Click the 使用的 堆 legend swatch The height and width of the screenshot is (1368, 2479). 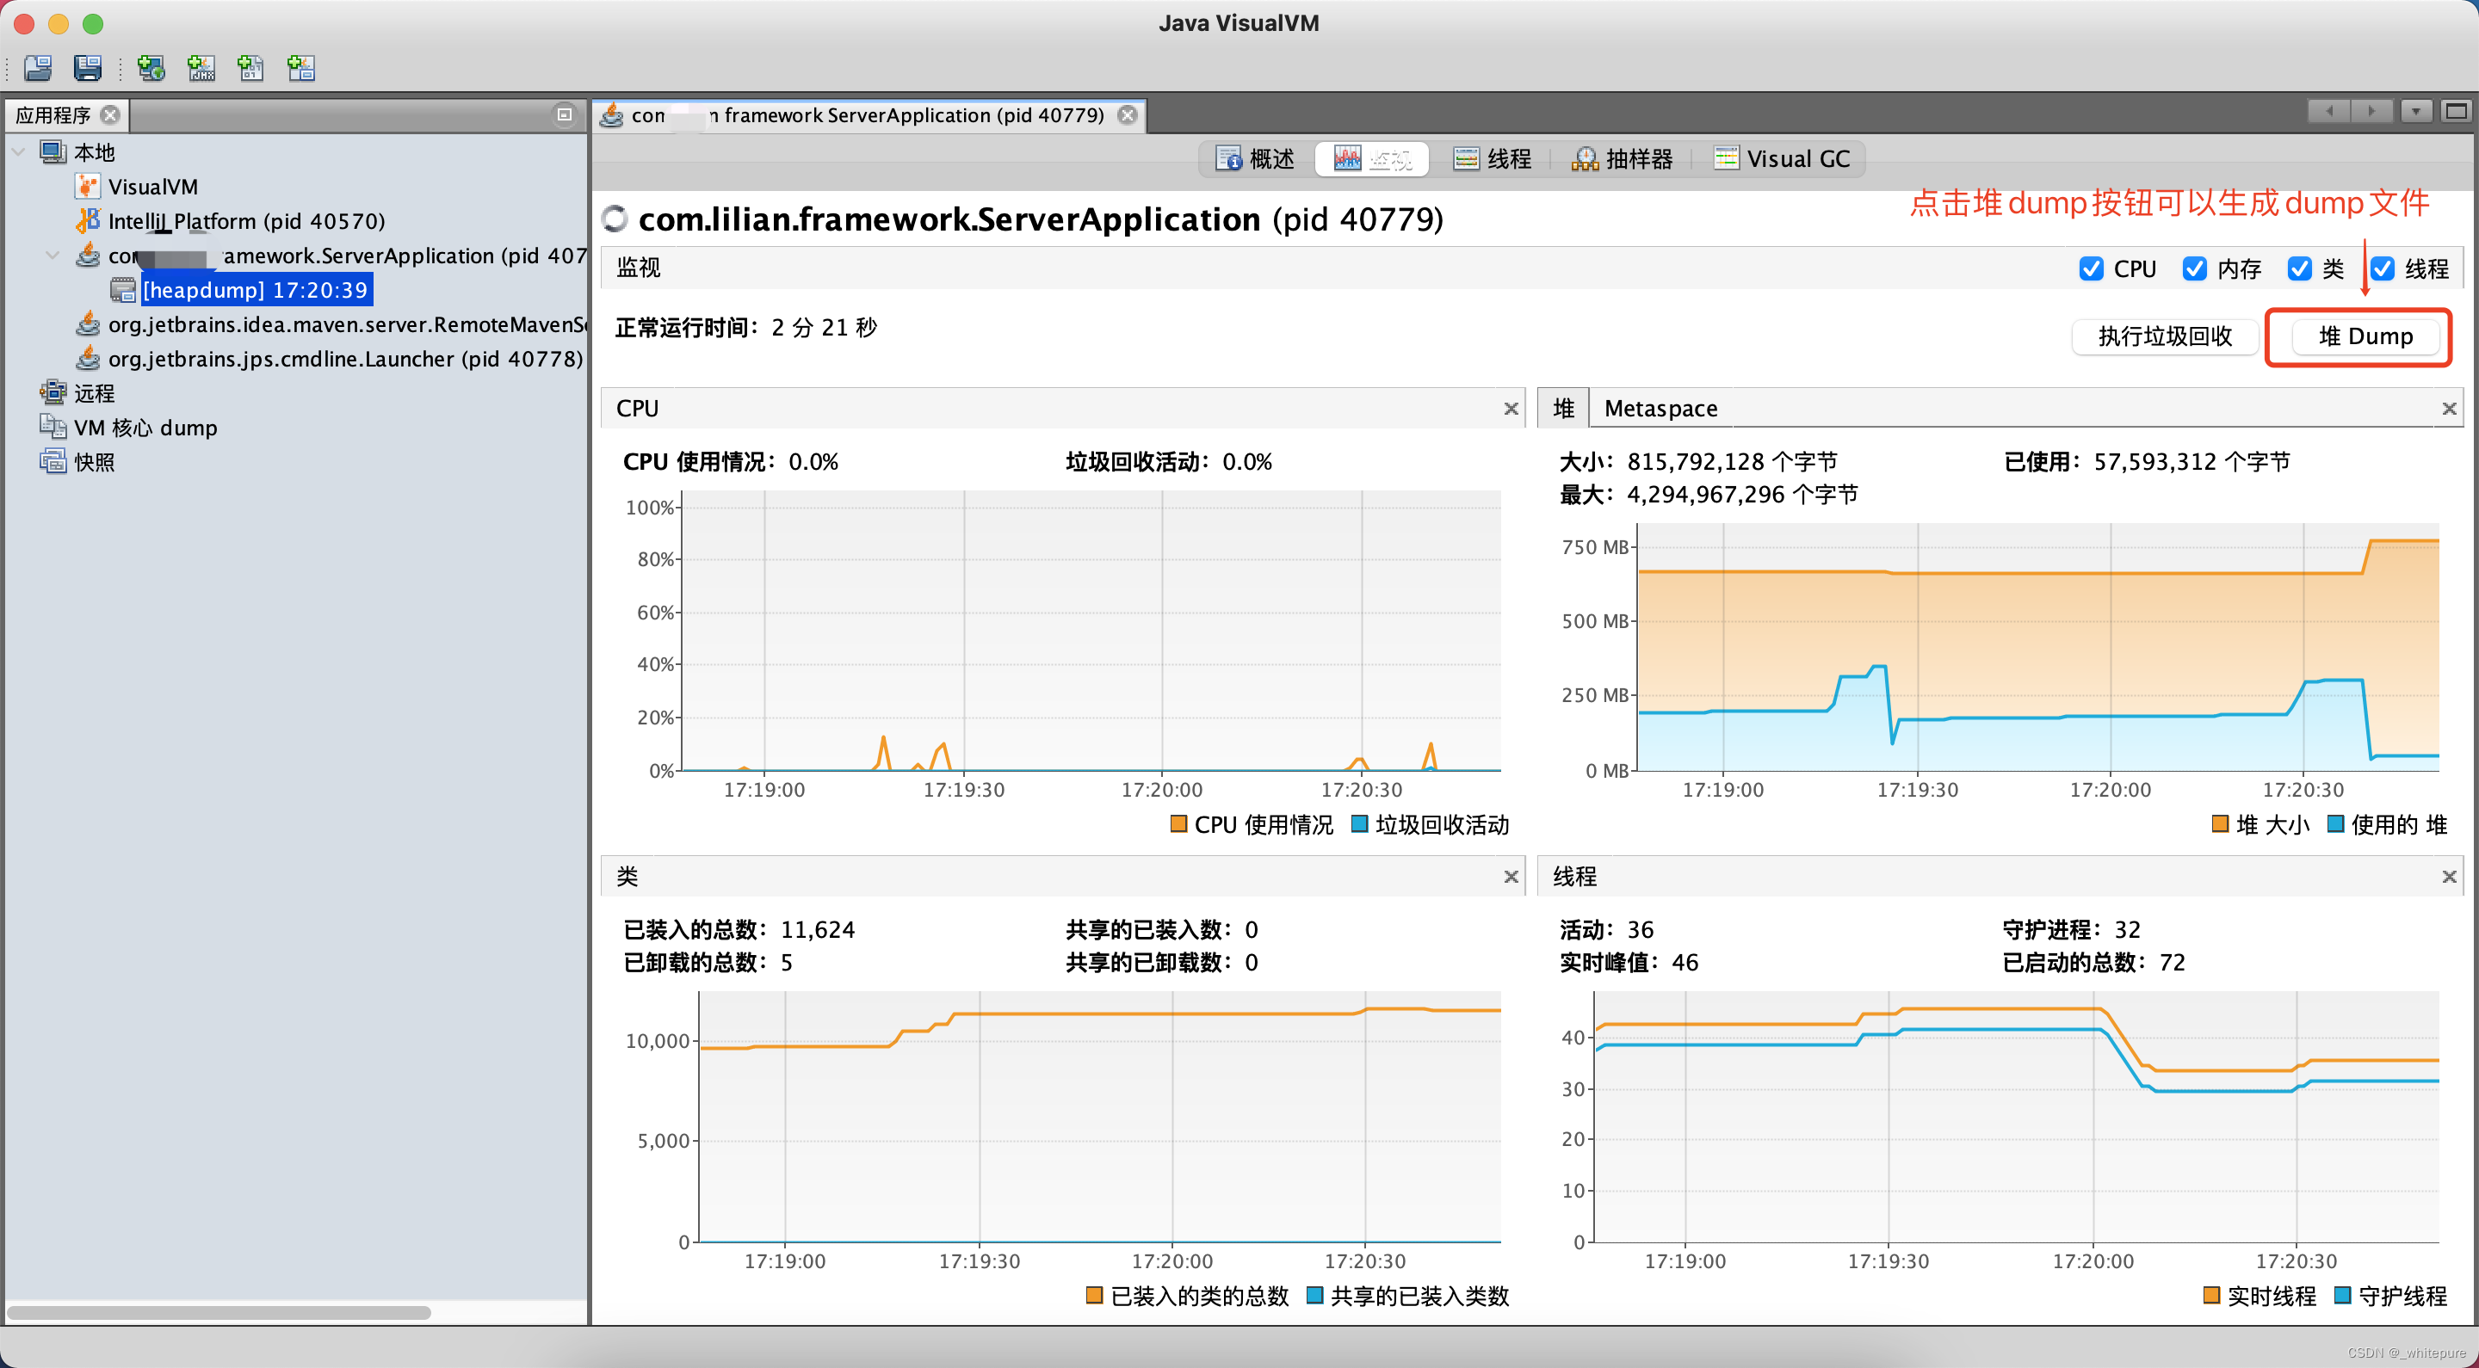click(2335, 824)
